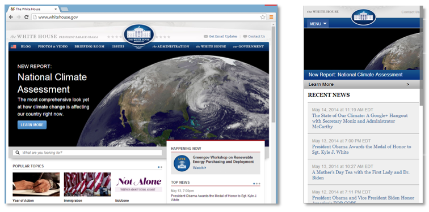Select second carousel dot in Popular Topics
This screenshot has height=212, width=429.
[161, 167]
